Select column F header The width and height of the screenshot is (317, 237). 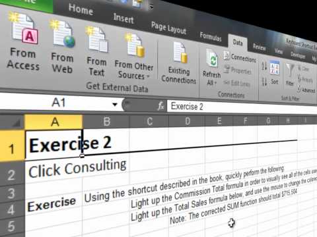(245, 120)
